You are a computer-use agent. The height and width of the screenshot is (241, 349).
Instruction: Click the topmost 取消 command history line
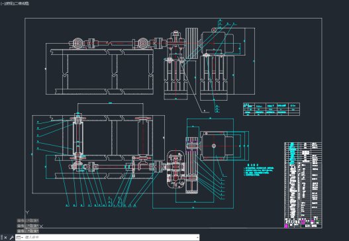click(x=28, y=220)
